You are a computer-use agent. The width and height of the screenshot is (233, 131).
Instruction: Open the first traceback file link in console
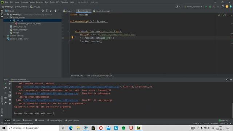click(71, 87)
